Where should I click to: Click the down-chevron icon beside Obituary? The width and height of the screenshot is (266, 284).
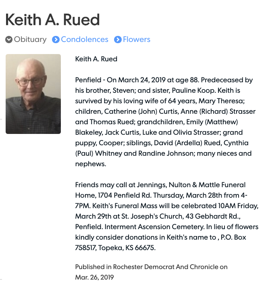pos(9,40)
